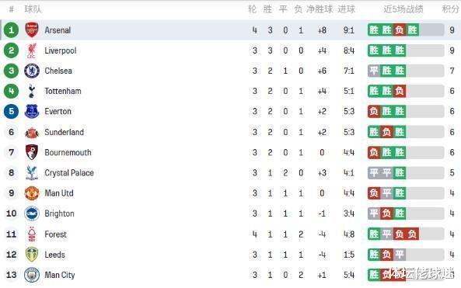Click the Forest team name

(x=55, y=234)
